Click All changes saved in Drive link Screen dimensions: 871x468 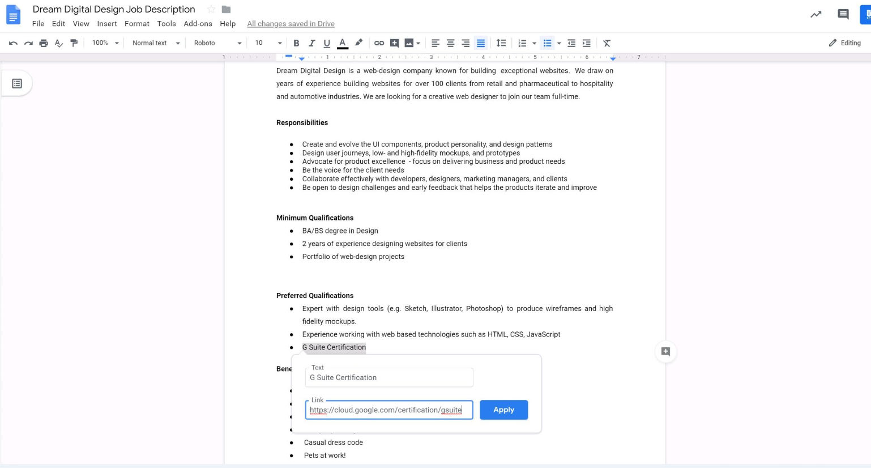click(291, 24)
